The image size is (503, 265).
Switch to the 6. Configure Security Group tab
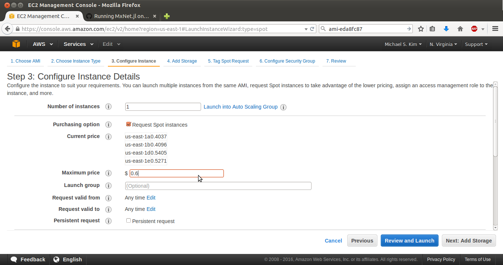pyautogui.click(x=287, y=61)
